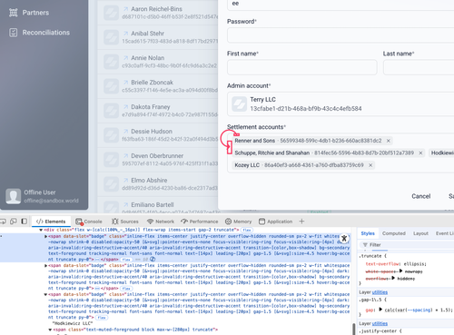Remove the Renner and Sons settlement account
The width and height of the screenshot is (454, 335).
(x=389, y=141)
